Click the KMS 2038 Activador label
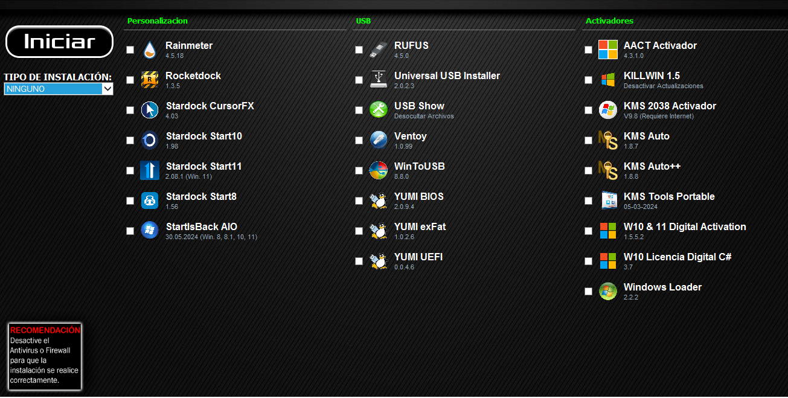Screen dimensions: 788x398 pos(670,106)
